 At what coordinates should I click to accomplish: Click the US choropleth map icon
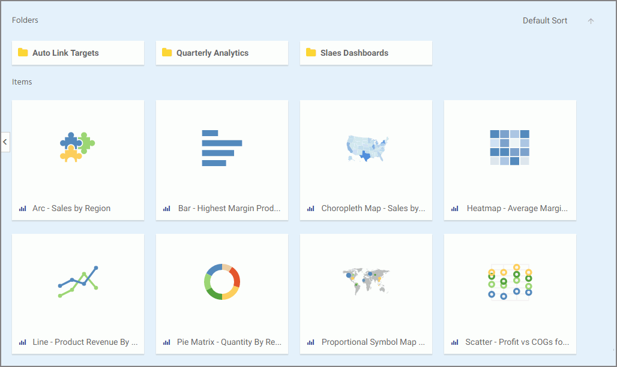pos(366,148)
